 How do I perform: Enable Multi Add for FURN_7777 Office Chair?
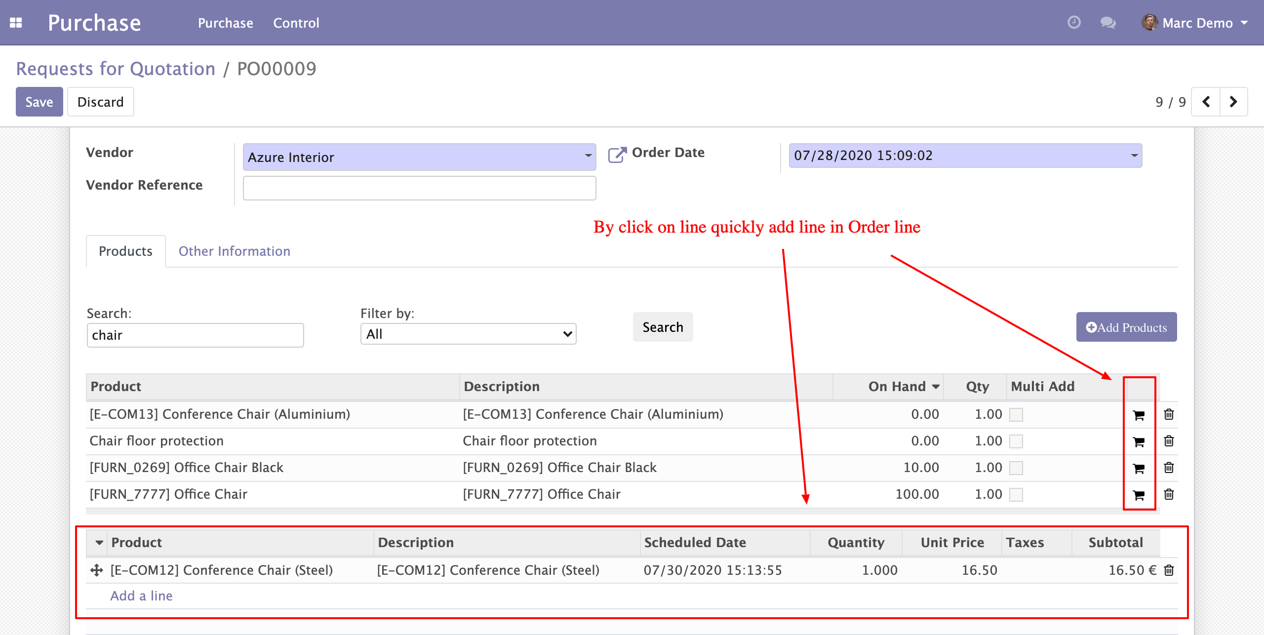(x=1016, y=495)
